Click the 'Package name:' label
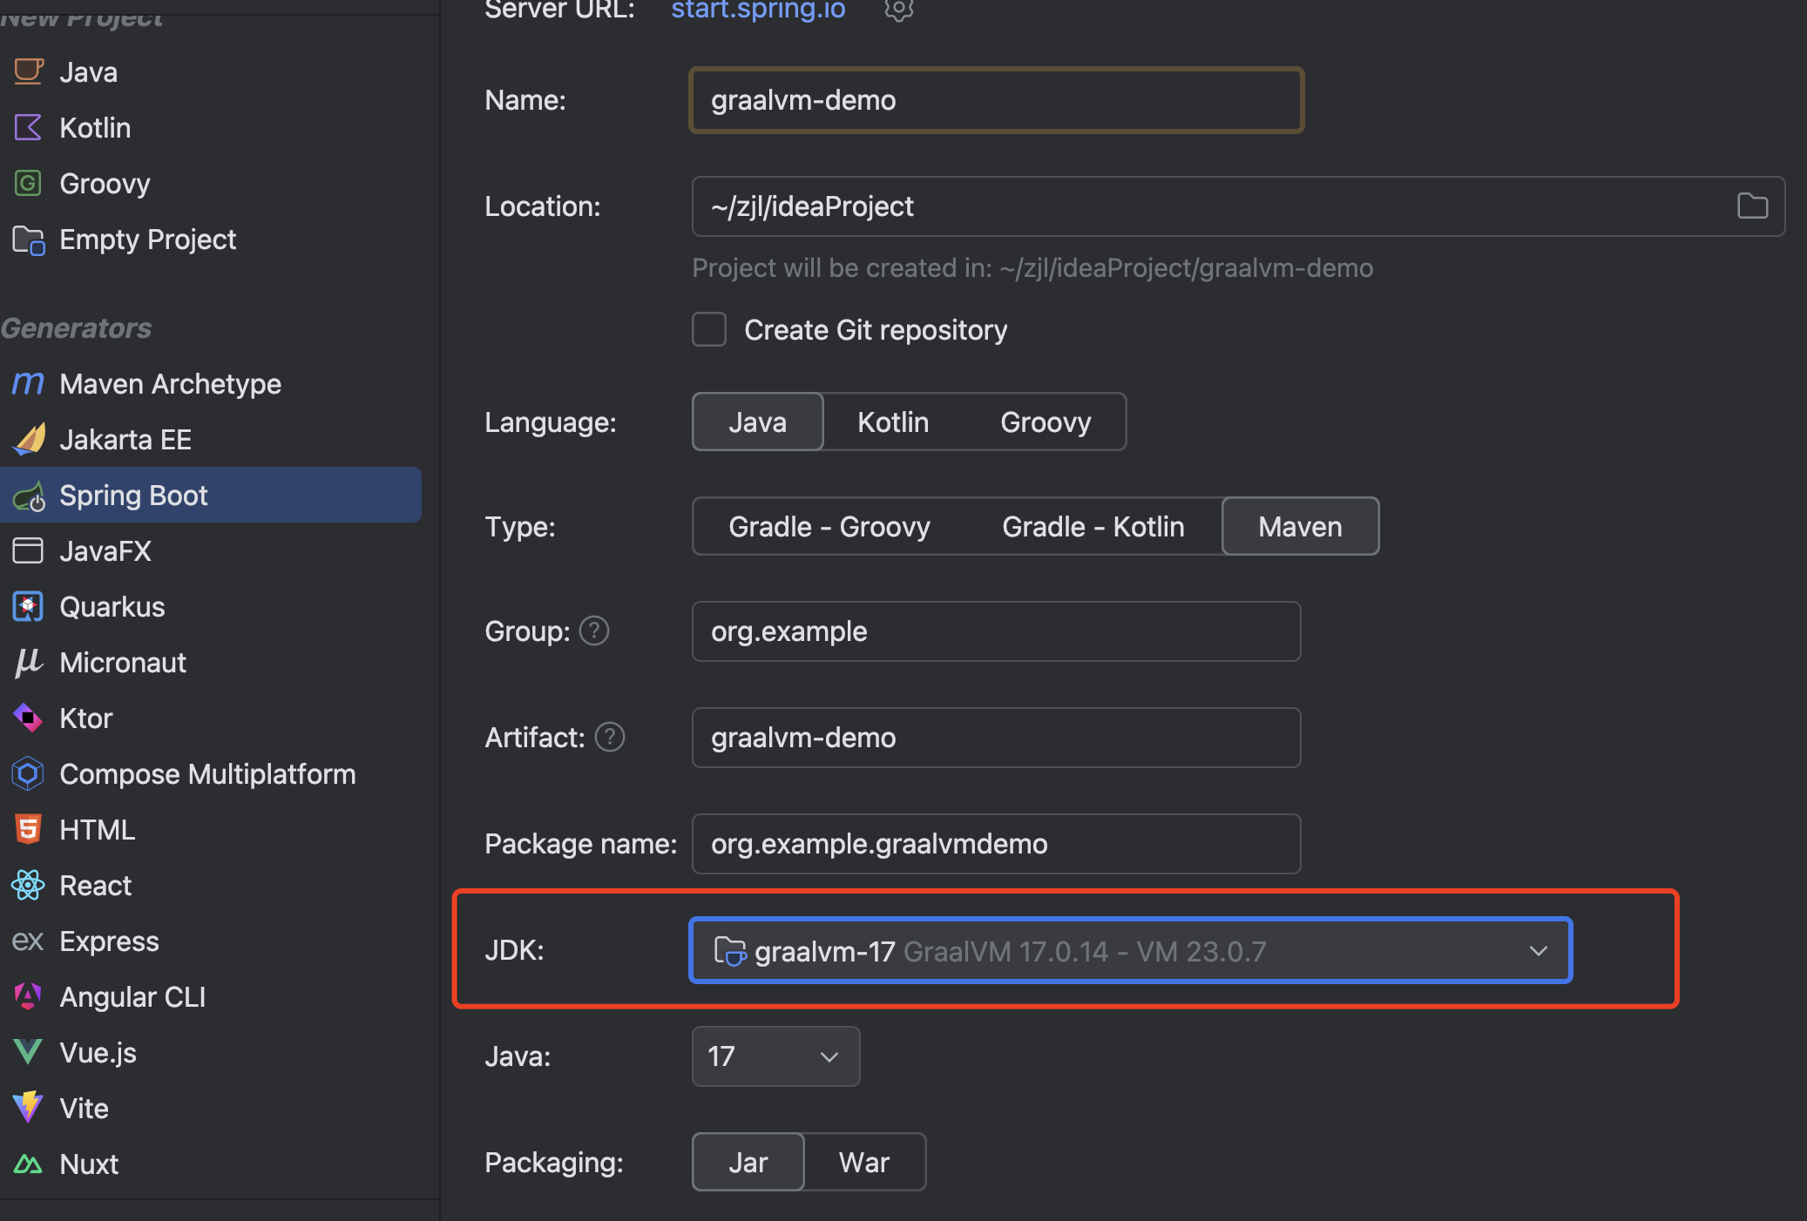1807x1221 pixels. tap(580, 844)
